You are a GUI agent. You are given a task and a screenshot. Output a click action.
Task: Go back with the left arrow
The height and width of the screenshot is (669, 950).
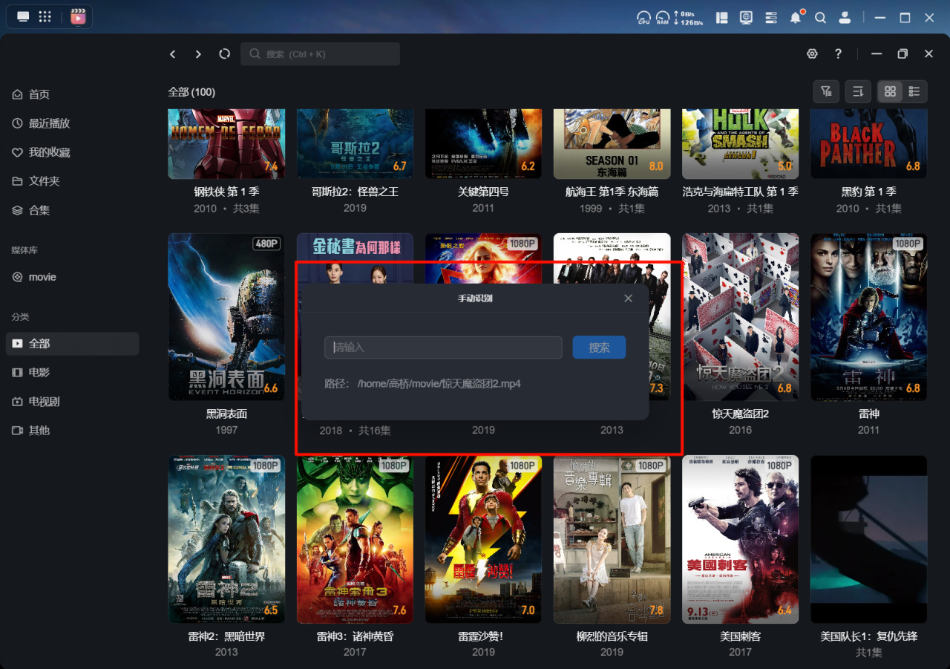click(x=173, y=54)
